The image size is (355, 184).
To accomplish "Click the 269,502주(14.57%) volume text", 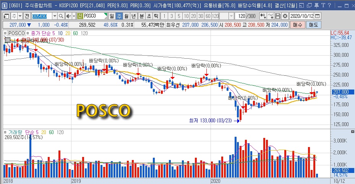I will (24, 137).
